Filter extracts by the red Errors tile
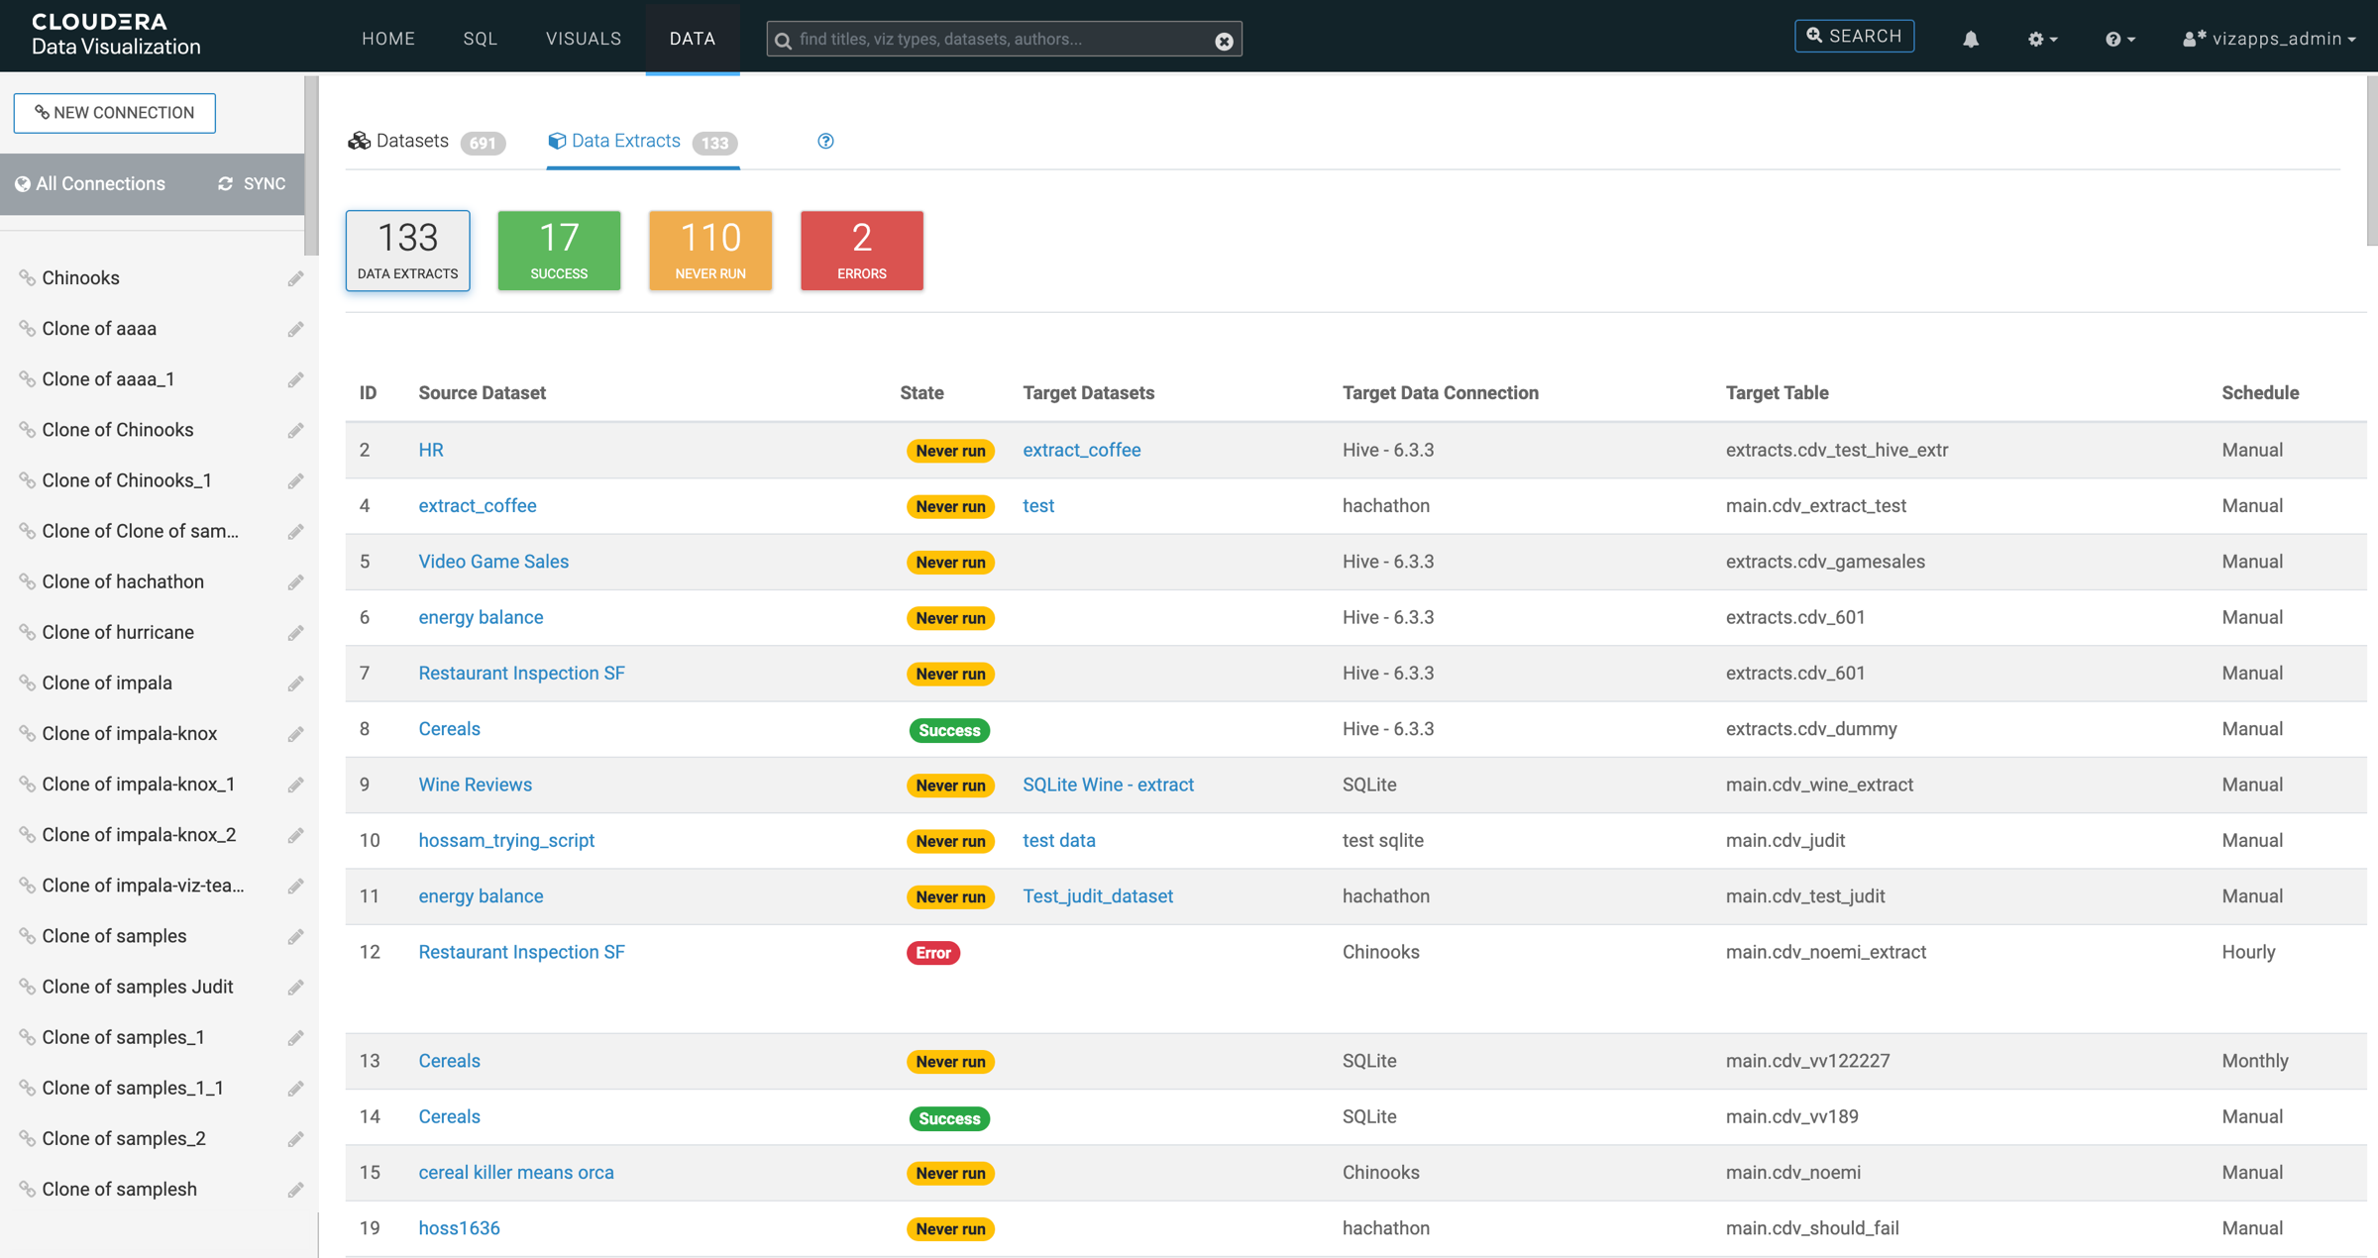This screenshot has height=1258, width=2378. coord(861,251)
